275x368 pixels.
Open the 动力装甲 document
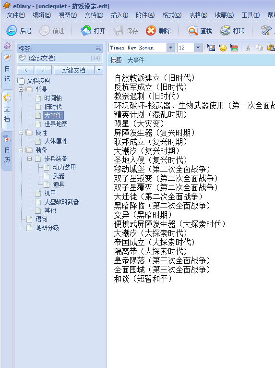tap(64, 167)
